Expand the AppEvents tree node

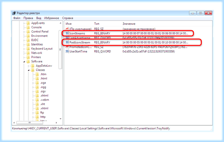[24, 23]
